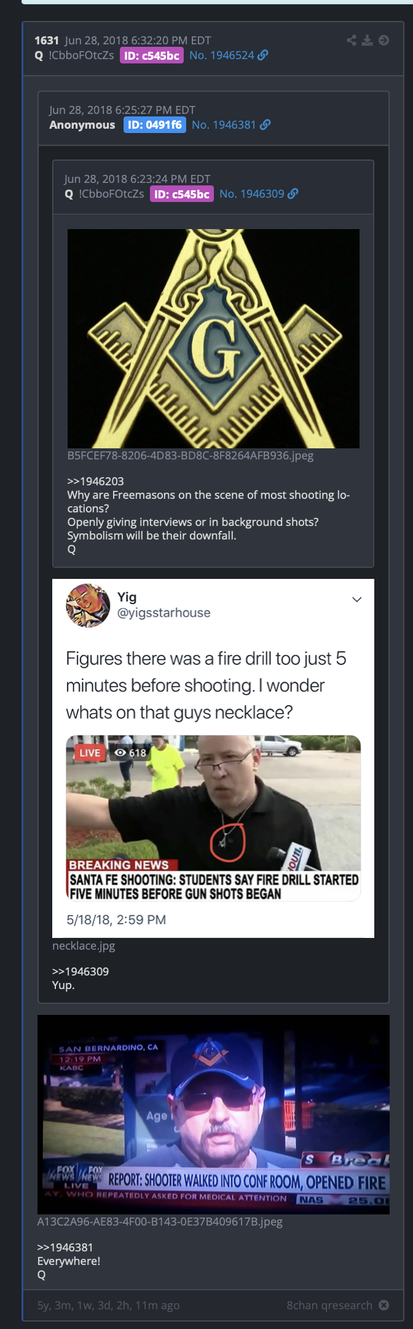Screen dimensions: 413x1329
Task: Click the >>1946203 reply reference
Action: pyautogui.click(x=95, y=482)
